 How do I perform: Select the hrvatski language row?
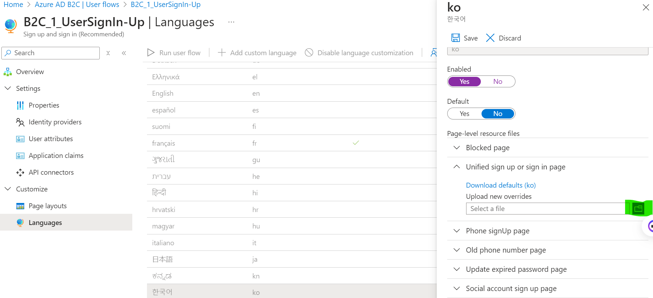coord(292,210)
